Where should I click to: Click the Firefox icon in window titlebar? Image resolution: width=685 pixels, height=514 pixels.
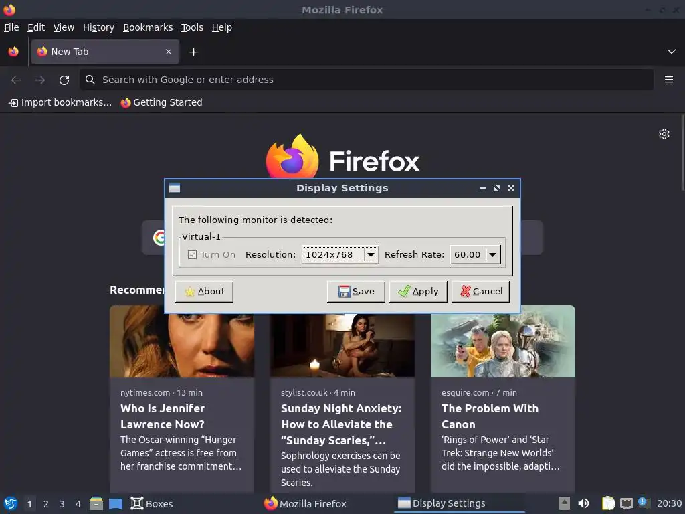click(9, 9)
